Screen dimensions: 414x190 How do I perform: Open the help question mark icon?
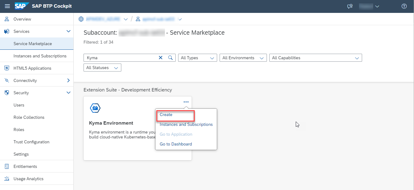point(404,6)
